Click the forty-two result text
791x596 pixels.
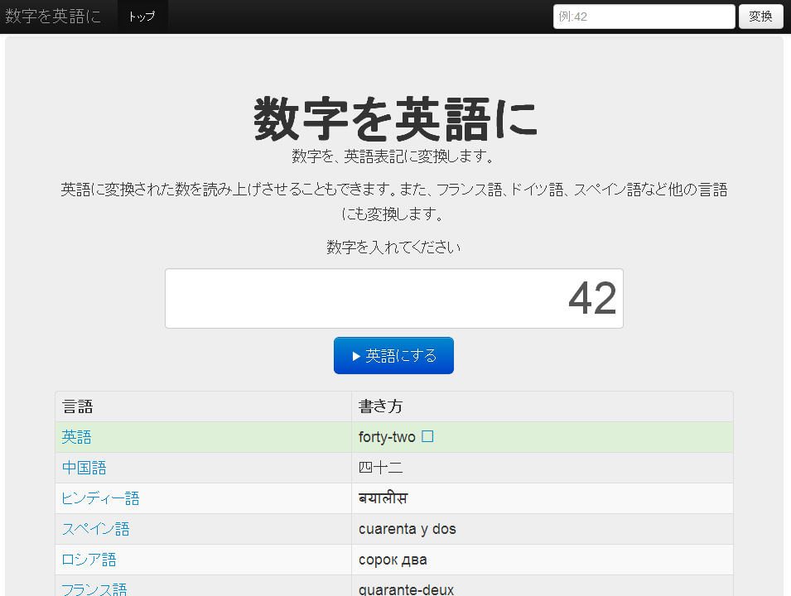(387, 437)
